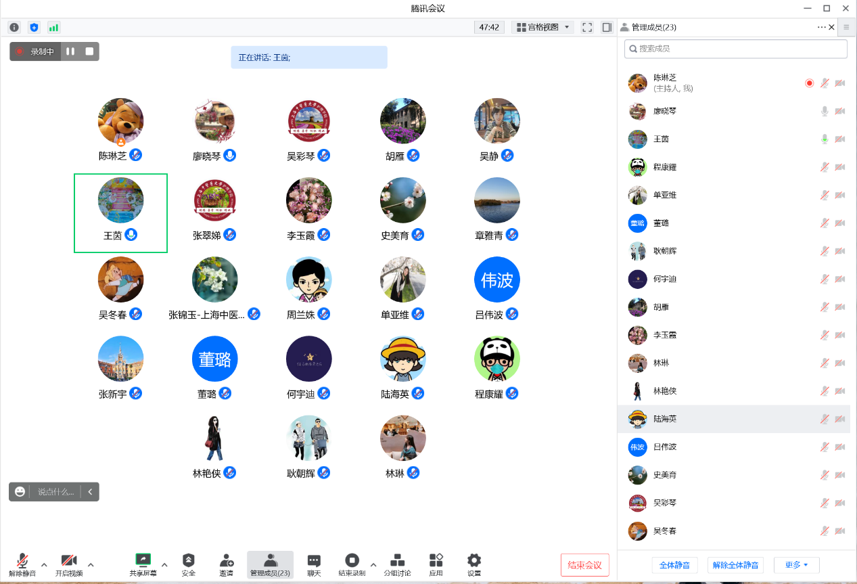This screenshot has height=584, width=857.
Task: Open the Invite participants icon
Action: 226,565
